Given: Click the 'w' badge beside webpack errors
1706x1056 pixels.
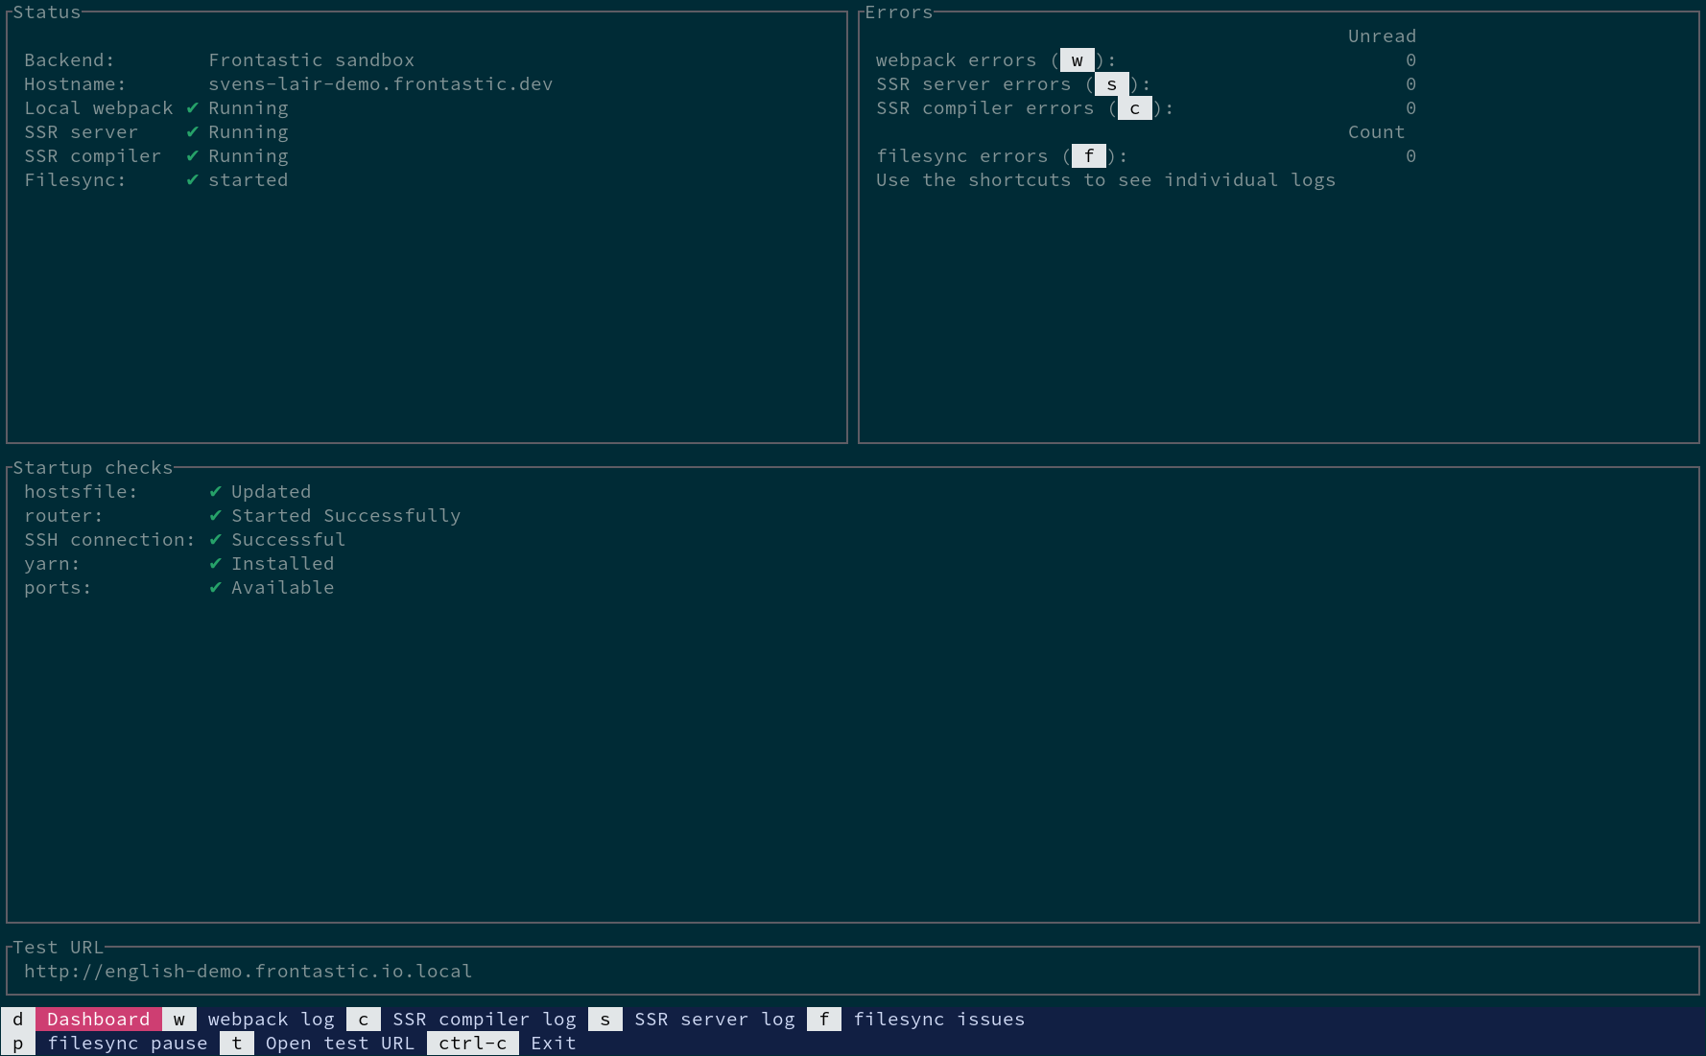Looking at the screenshot, I should [1078, 60].
